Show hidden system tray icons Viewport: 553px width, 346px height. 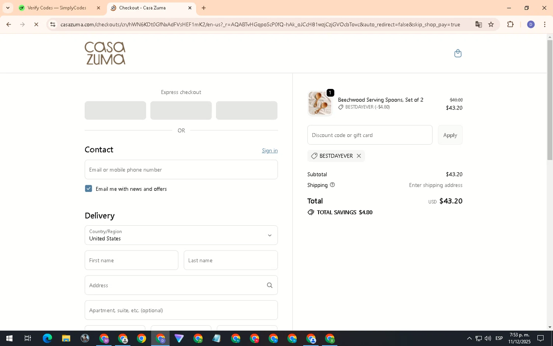469,338
